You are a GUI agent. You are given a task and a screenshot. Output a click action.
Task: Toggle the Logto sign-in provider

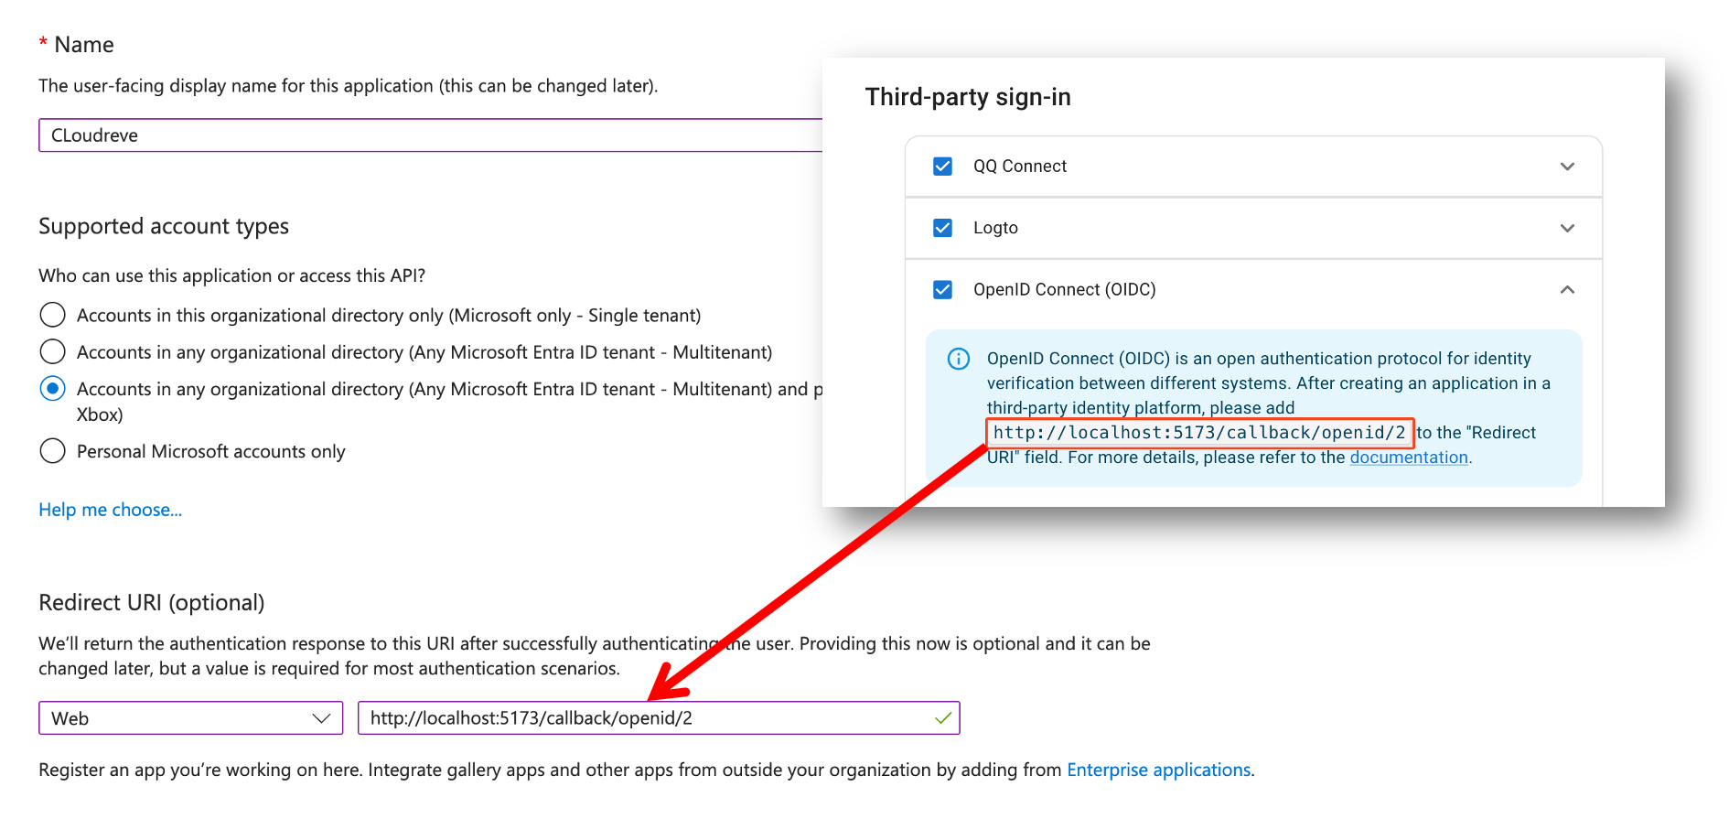tap(941, 228)
